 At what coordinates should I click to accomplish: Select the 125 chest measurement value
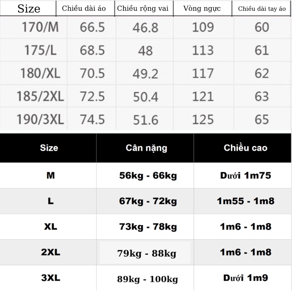pos(203,119)
